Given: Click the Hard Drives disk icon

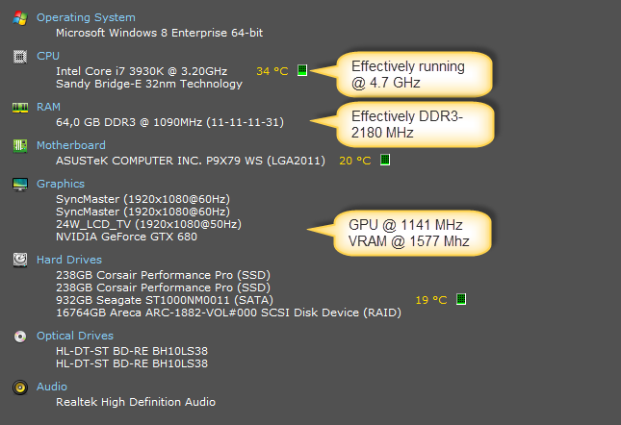Looking at the screenshot, I should click(x=19, y=260).
